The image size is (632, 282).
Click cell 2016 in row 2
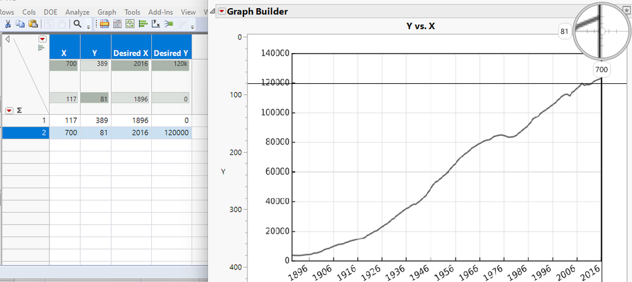[131, 132]
